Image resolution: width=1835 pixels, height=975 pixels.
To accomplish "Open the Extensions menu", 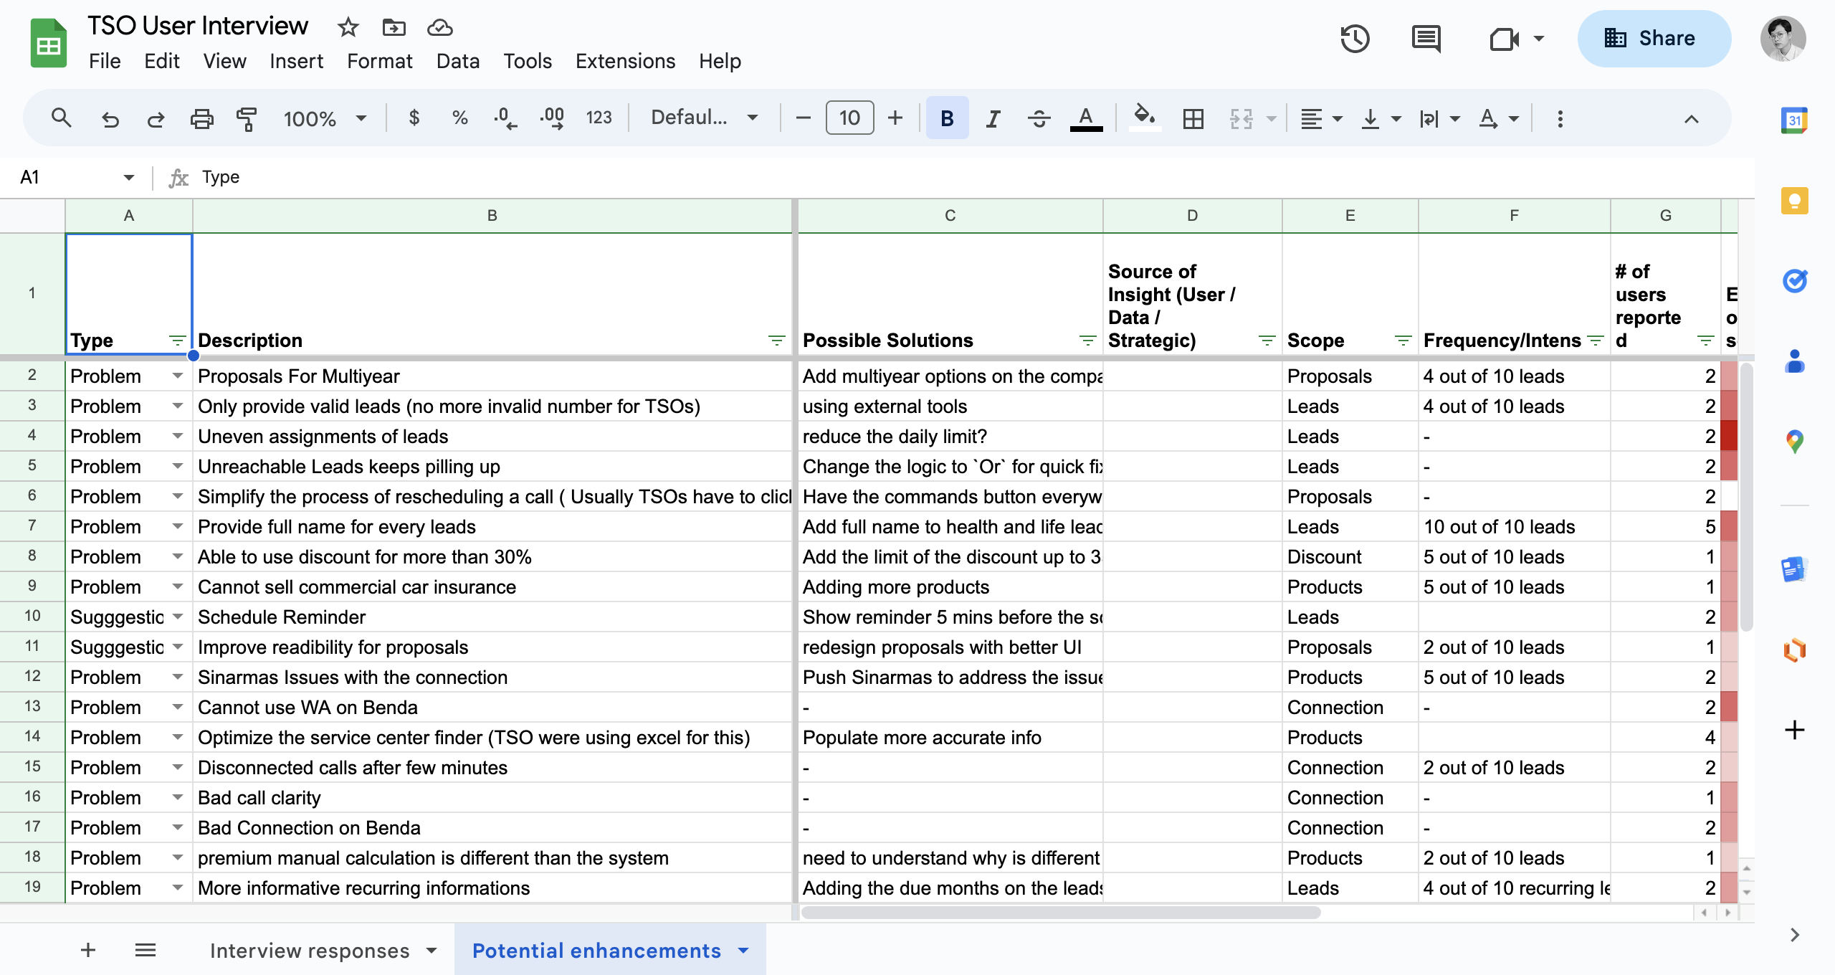I will point(625,61).
